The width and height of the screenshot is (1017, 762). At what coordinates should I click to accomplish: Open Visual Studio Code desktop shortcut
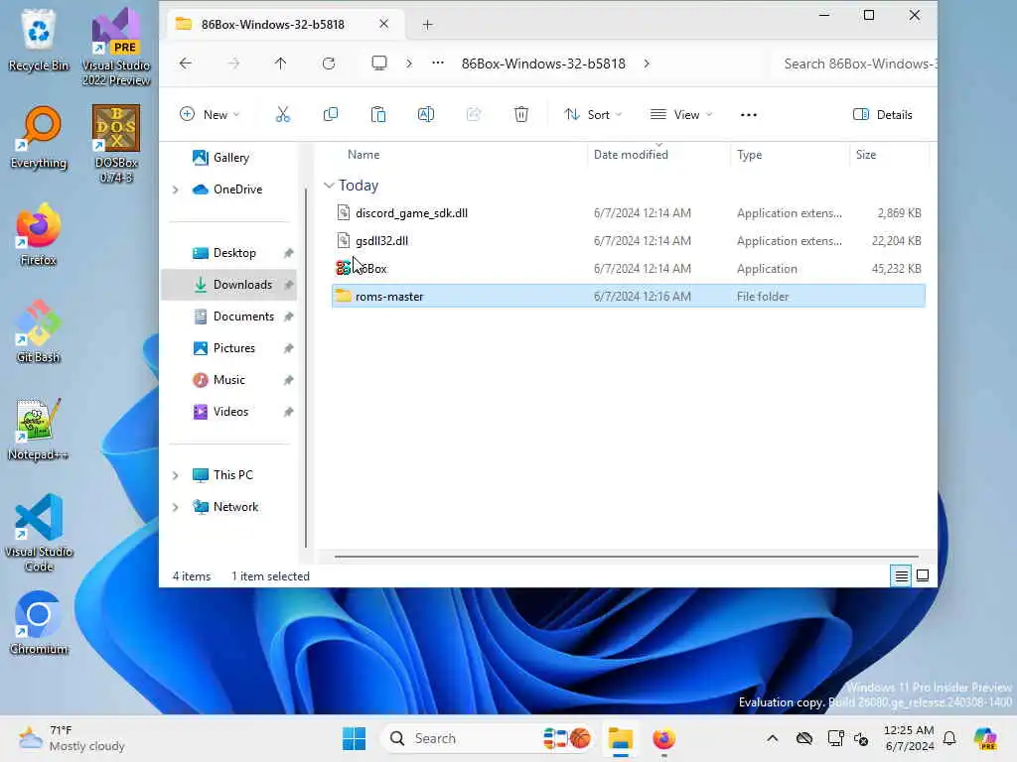(39, 533)
